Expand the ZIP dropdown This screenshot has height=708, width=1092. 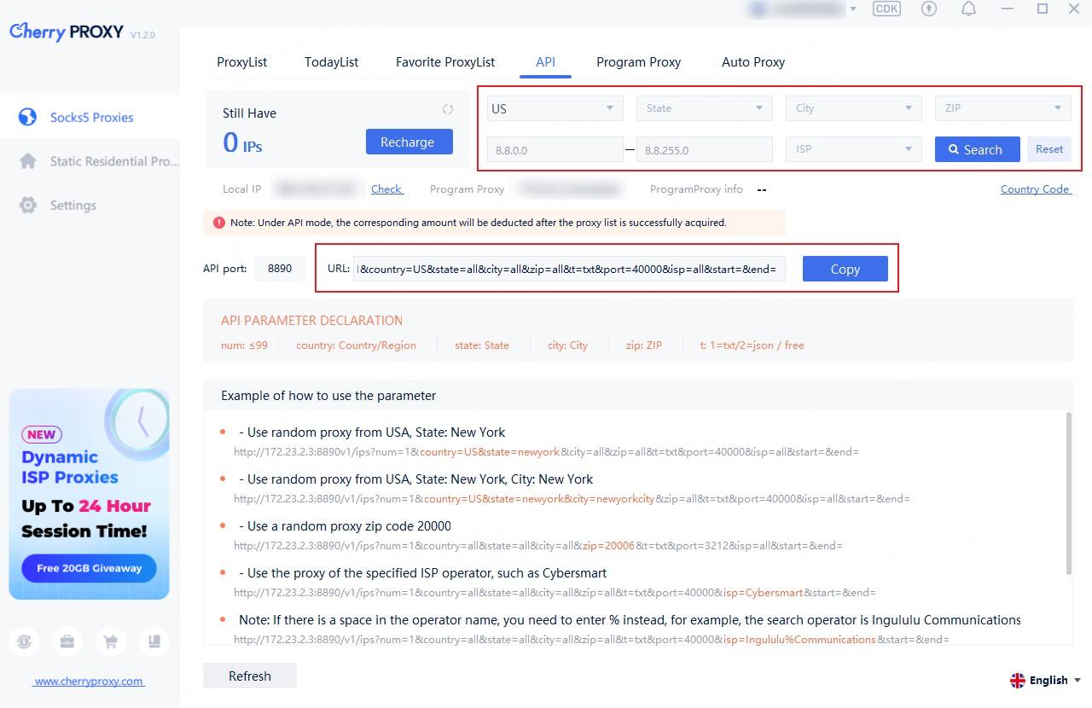(x=1002, y=108)
